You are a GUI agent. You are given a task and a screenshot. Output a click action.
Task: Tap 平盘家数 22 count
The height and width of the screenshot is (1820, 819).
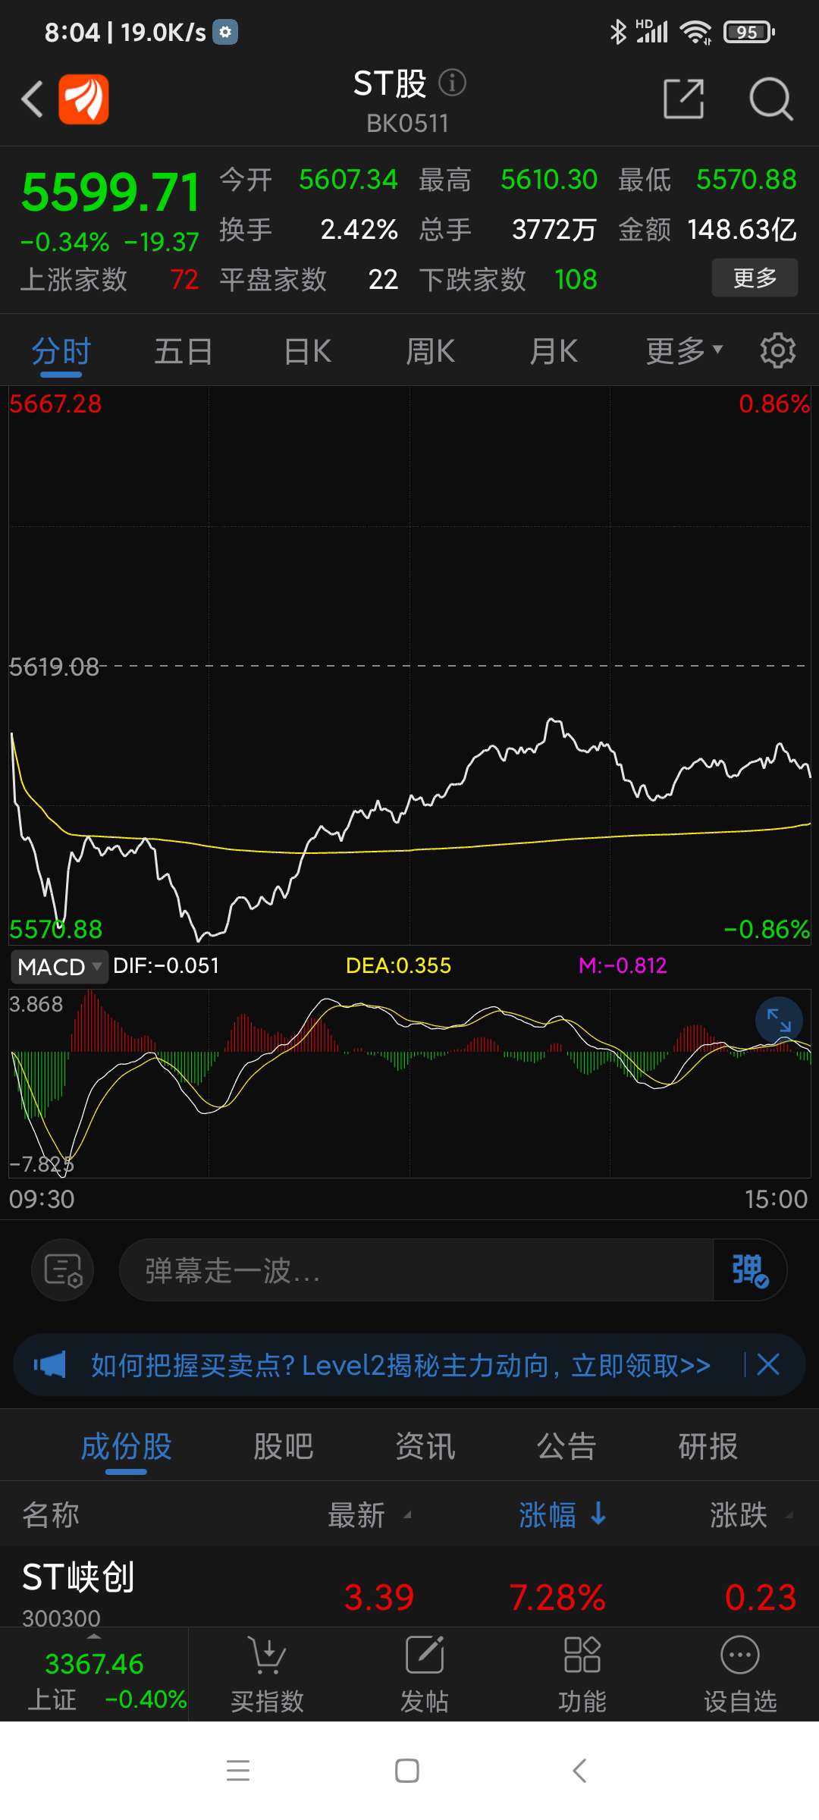tap(309, 279)
